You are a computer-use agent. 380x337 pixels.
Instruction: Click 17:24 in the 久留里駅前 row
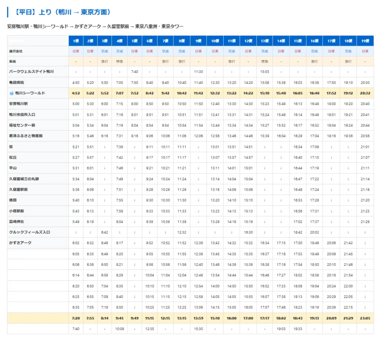(x=314, y=189)
